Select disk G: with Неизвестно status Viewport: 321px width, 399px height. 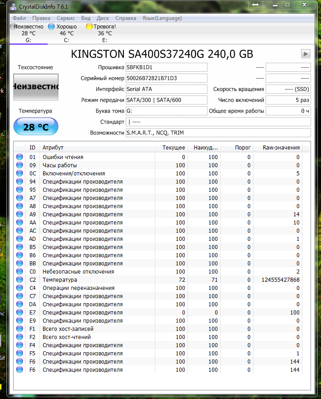29,33
